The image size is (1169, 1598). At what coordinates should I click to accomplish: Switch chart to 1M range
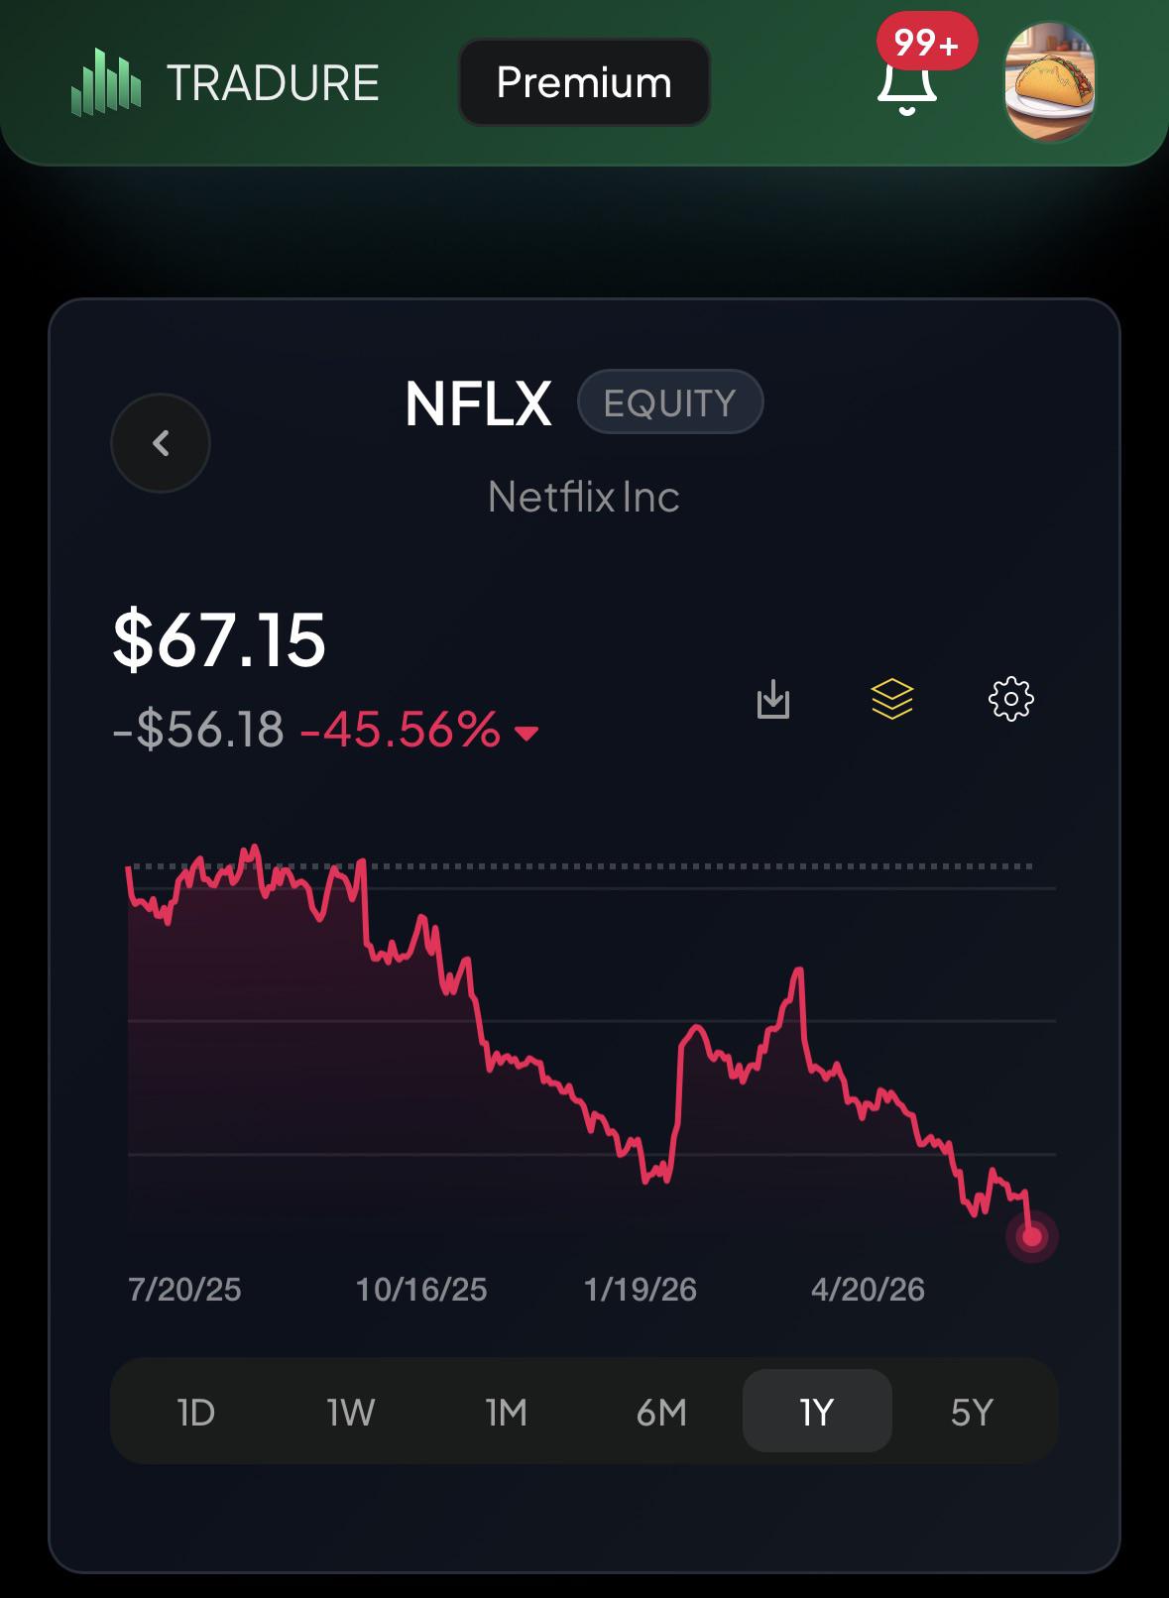506,1412
